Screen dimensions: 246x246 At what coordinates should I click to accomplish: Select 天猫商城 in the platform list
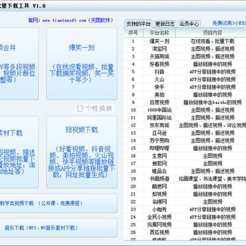pos(159,57)
